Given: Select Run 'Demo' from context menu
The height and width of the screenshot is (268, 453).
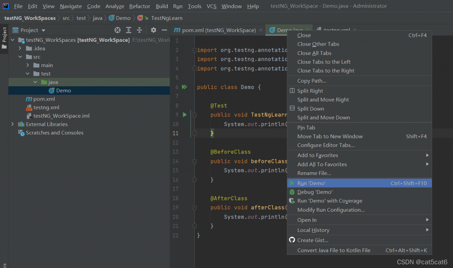Looking at the screenshot, I should click(x=359, y=183).
